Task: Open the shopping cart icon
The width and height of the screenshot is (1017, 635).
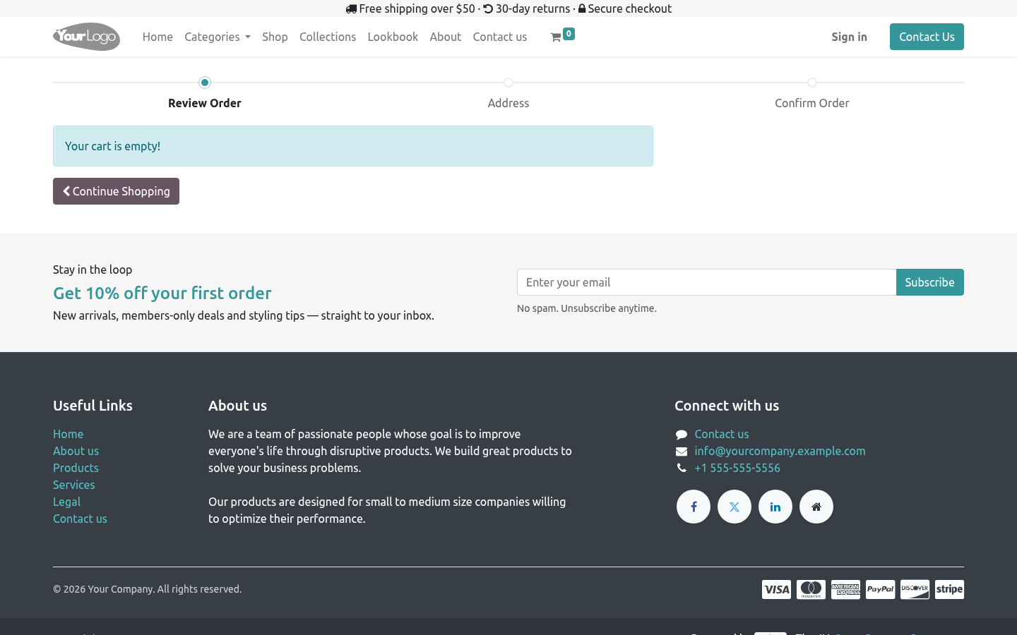Action: click(x=562, y=36)
